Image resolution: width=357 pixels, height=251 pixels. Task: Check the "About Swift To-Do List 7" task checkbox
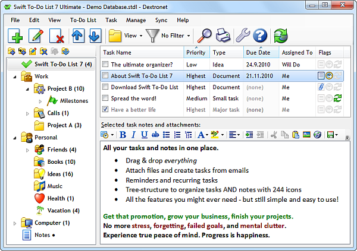(x=105, y=75)
